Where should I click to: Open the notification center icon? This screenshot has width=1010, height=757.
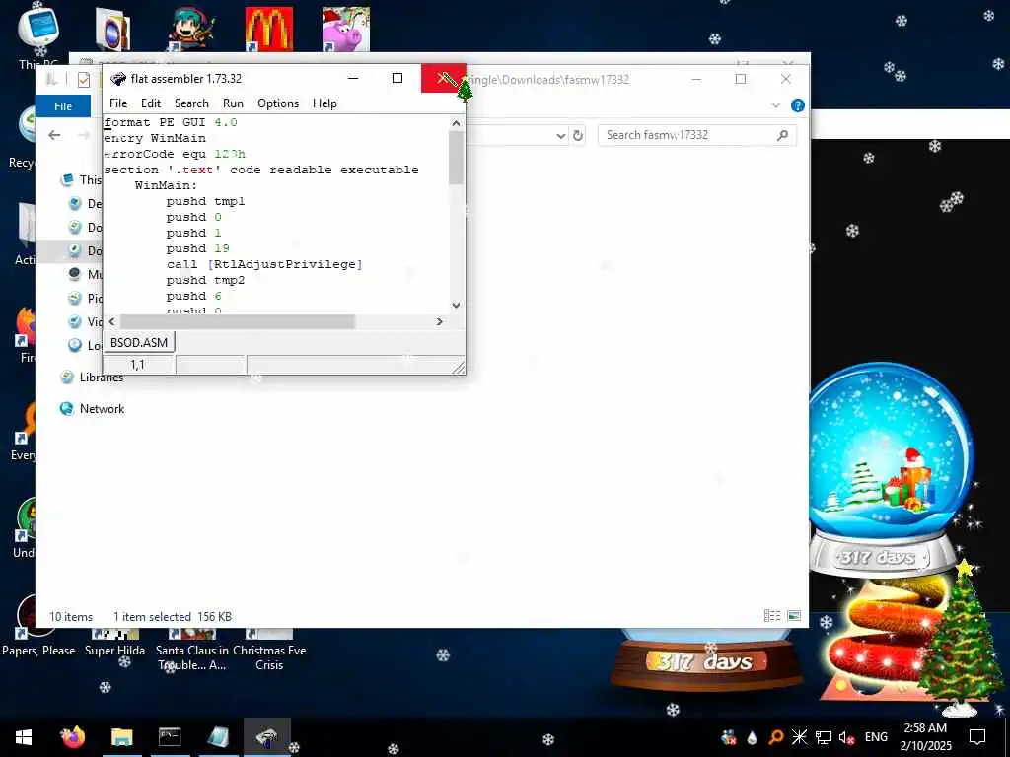(977, 737)
